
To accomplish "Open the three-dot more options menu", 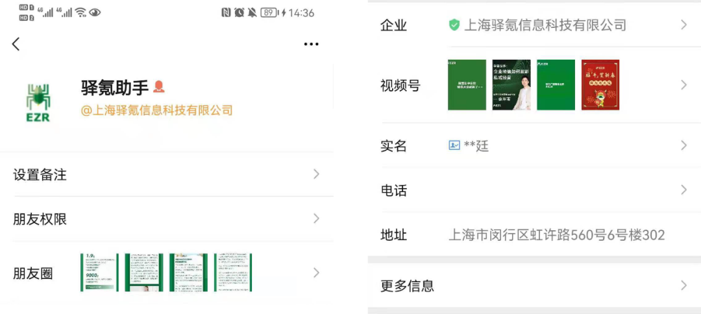I will [311, 43].
